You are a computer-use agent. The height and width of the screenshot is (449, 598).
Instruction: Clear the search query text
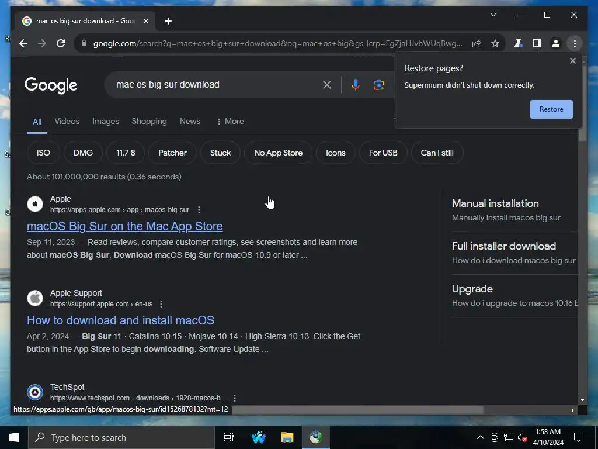click(327, 85)
